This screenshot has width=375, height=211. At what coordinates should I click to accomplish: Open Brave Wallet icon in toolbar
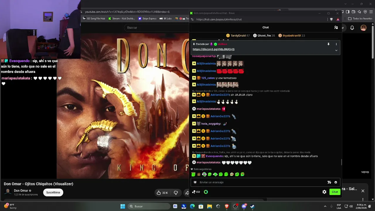(353, 12)
